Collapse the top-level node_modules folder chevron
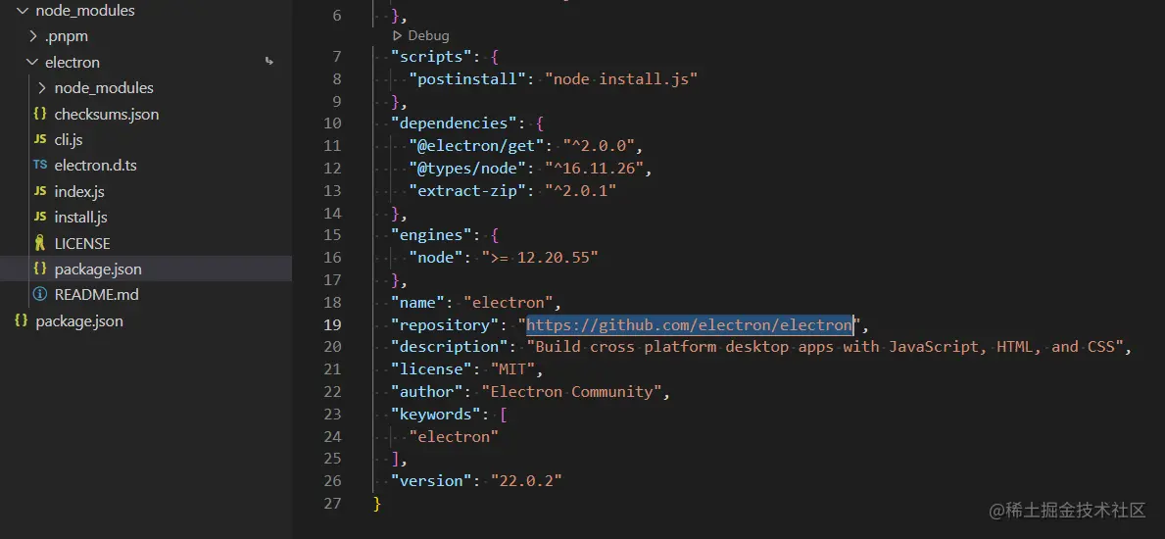This screenshot has height=539, width=1165. 23,11
